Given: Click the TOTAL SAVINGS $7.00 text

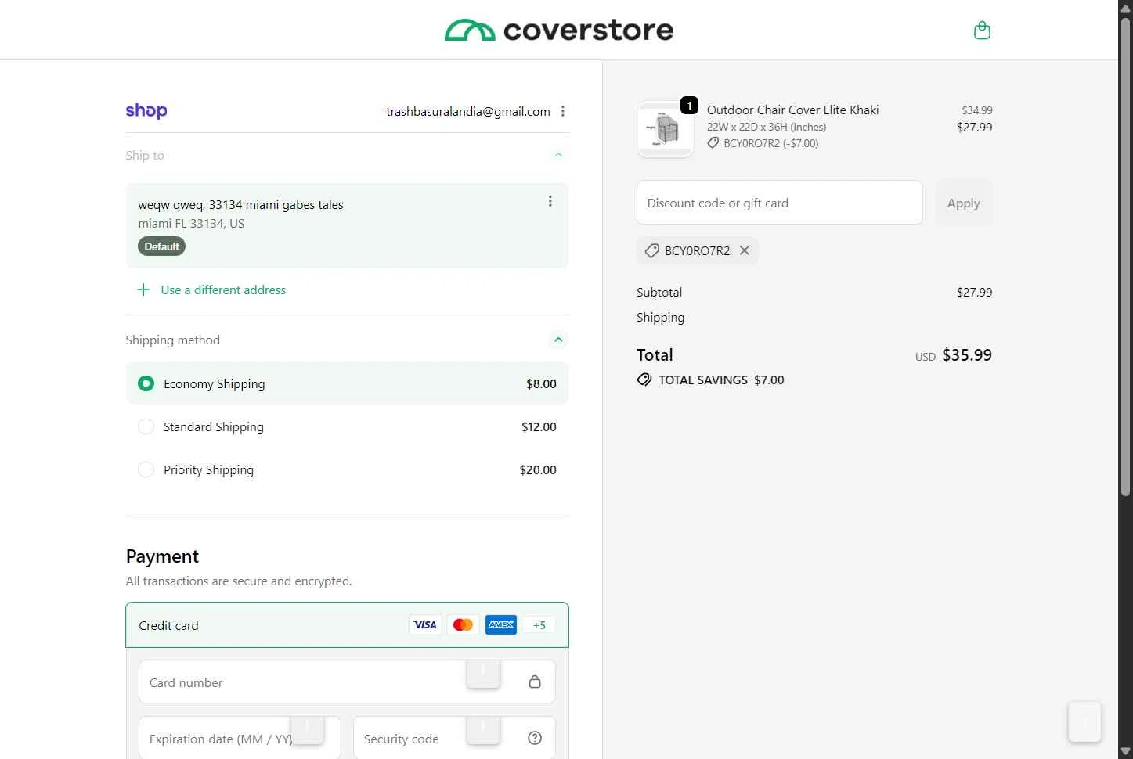Looking at the screenshot, I should pyautogui.click(x=721, y=379).
